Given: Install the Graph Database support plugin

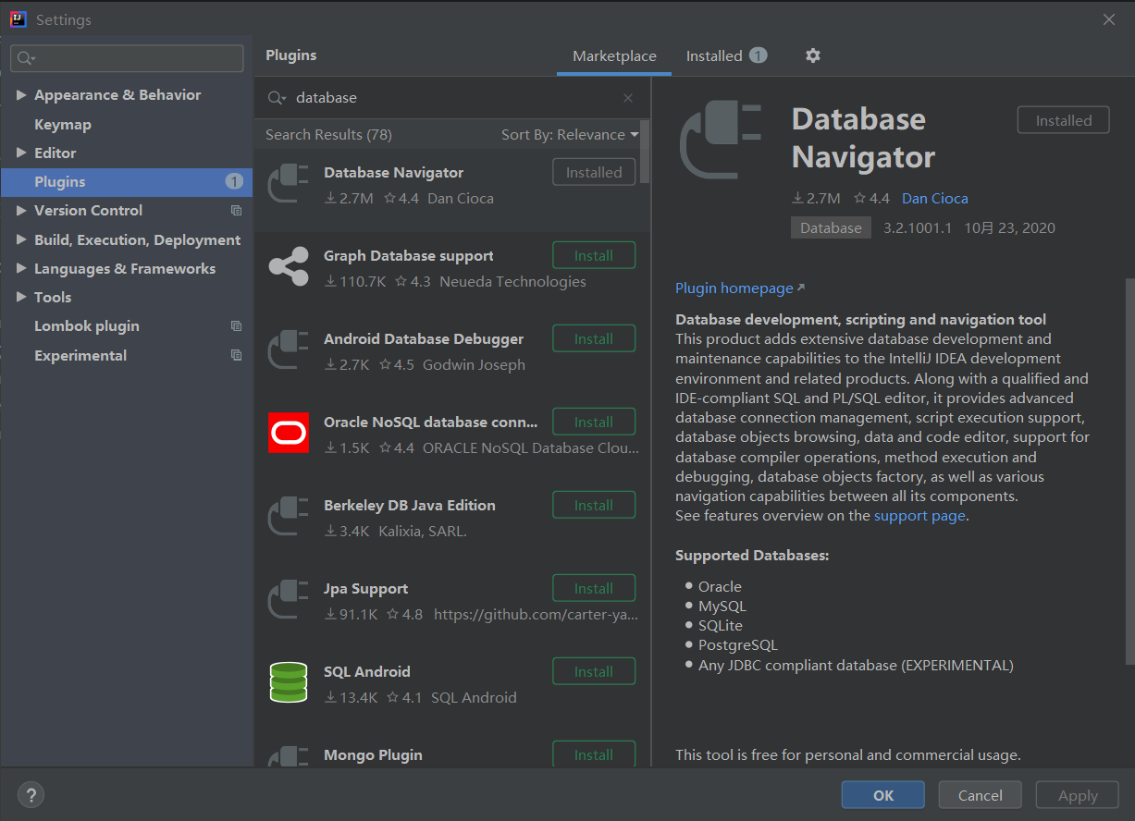Looking at the screenshot, I should (x=593, y=254).
